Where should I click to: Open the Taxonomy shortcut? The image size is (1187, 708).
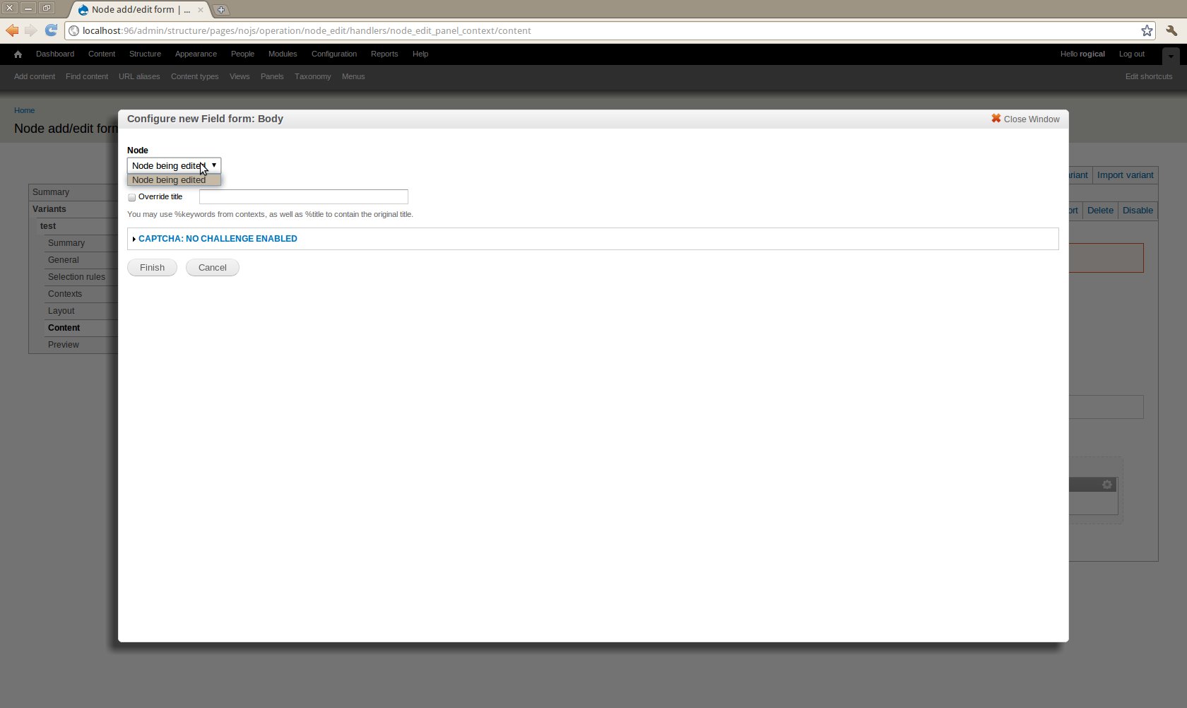pos(313,76)
